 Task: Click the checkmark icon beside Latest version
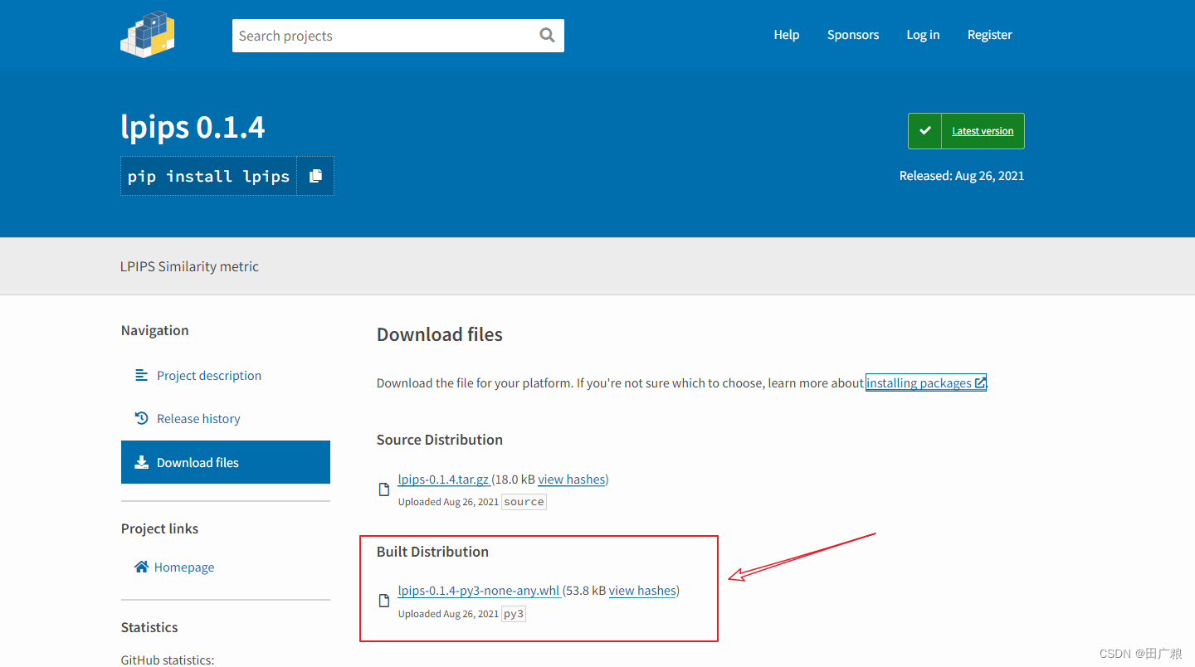click(924, 130)
